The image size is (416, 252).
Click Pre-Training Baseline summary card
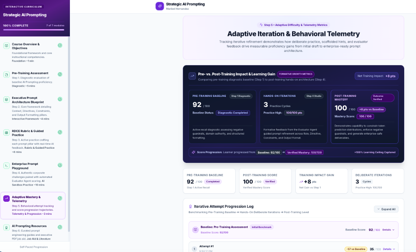[x=209, y=181]
